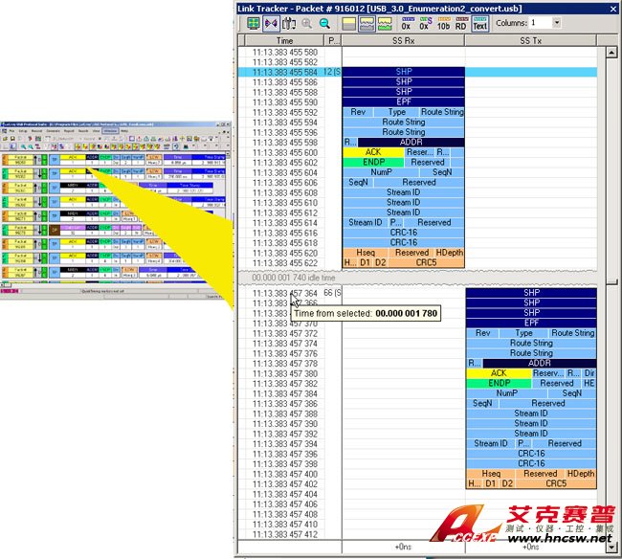Select the highlighted 11:13.383 455 584 row
622x559 pixels.
[x=284, y=72]
